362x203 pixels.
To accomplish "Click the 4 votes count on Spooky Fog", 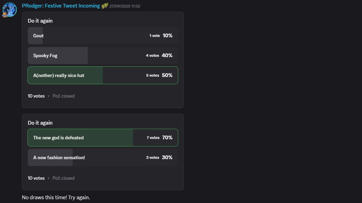I will click(x=152, y=55).
